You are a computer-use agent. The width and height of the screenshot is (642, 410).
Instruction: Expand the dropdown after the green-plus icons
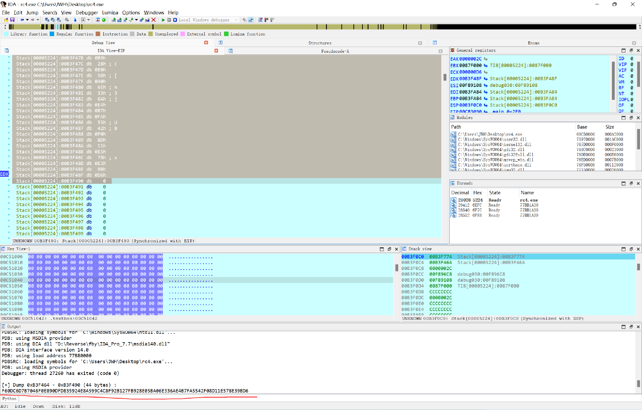(136, 20)
